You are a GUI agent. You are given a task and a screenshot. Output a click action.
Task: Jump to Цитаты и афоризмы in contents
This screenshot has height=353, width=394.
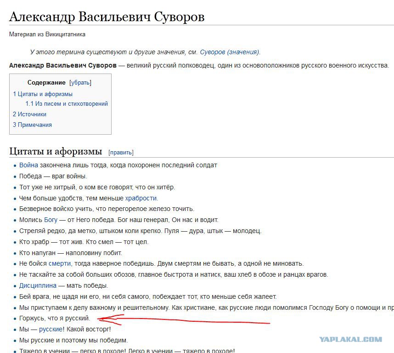click(x=43, y=94)
